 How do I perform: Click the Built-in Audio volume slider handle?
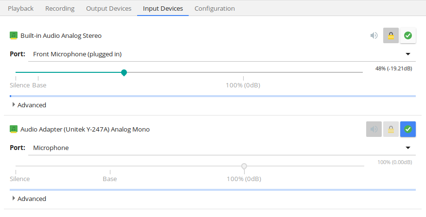[x=124, y=72]
